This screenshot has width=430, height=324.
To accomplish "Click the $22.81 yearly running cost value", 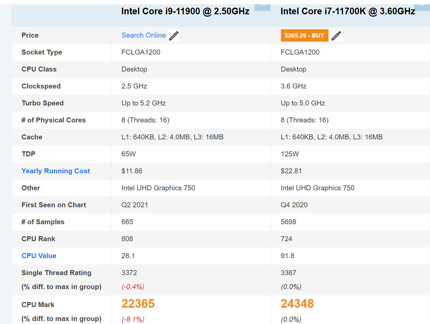I will click(x=291, y=171).
